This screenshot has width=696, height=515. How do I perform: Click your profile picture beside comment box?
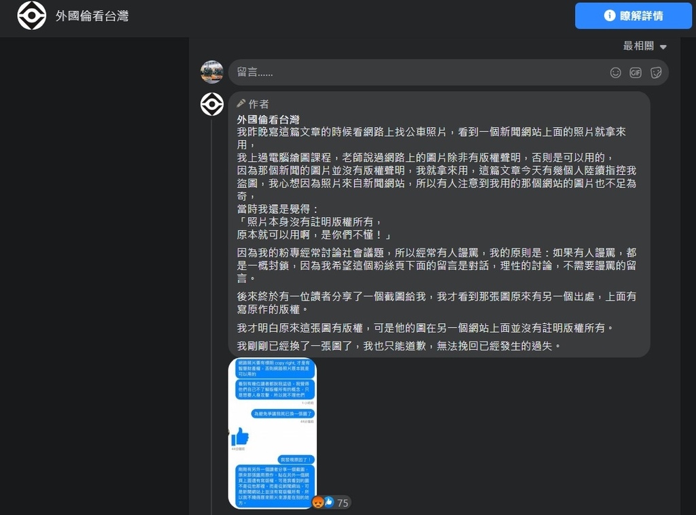point(212,72)
